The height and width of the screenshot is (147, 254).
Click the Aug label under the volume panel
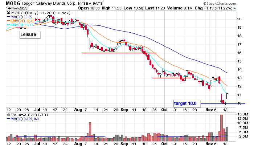78,144
